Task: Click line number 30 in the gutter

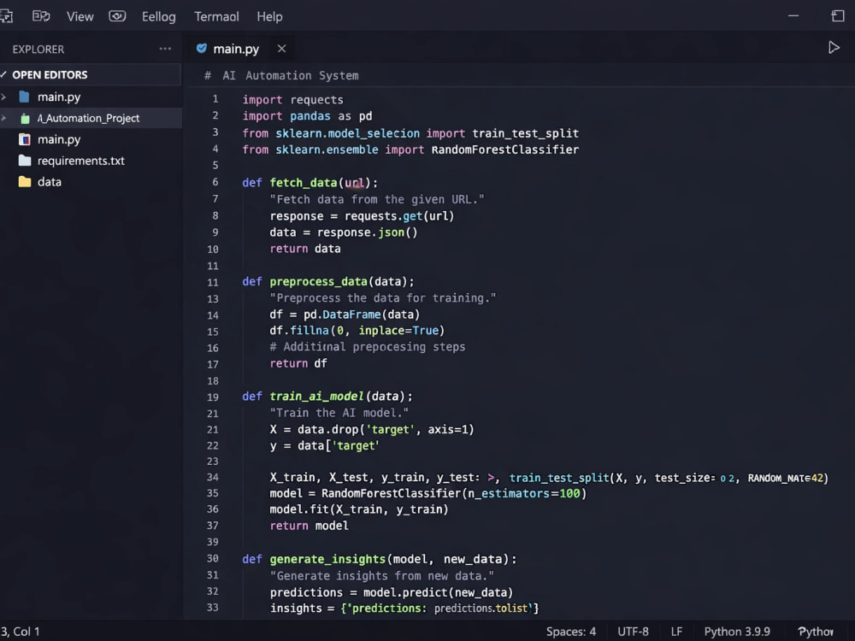Action: (213, 559)
